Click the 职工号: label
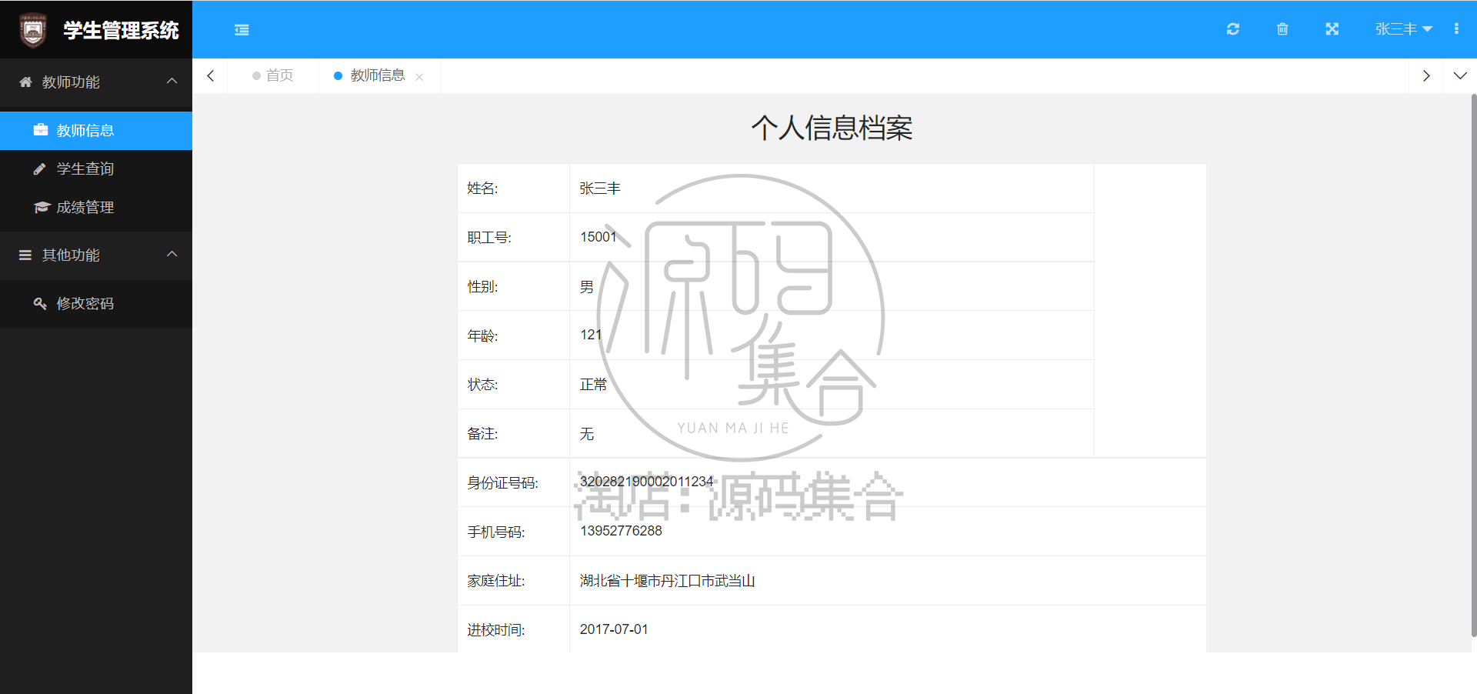Screen dimensions: 1477x694 pyautogui.click(x=489, y=237)
